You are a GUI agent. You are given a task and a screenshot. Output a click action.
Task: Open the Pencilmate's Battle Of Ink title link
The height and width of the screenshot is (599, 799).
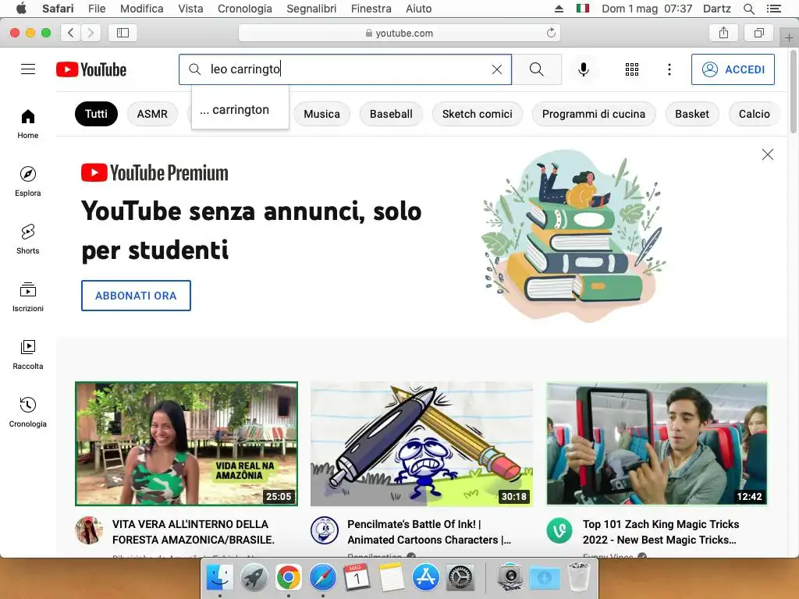pos(429,532)
